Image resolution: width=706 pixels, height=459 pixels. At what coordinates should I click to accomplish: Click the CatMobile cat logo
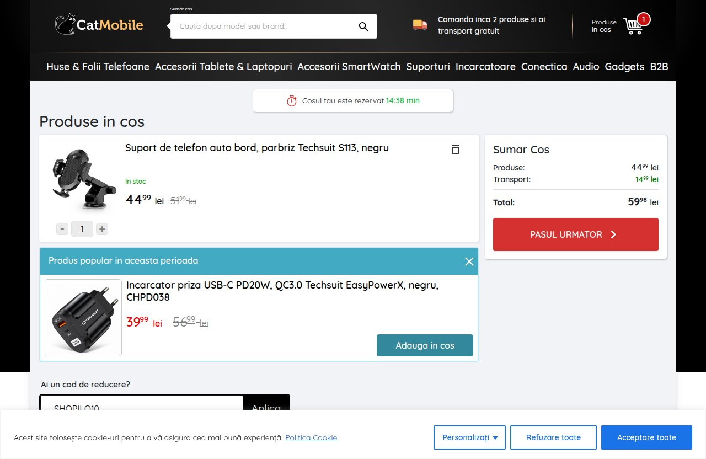[99, 25]
